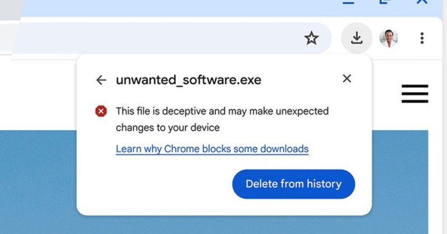Restore down the Chrome window
Viewport: 447px width, 234px height.
[x=385, y=2]
